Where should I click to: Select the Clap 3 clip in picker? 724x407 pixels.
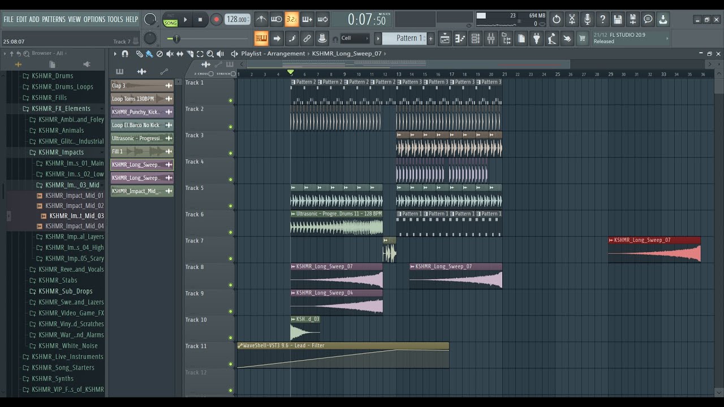142,85
